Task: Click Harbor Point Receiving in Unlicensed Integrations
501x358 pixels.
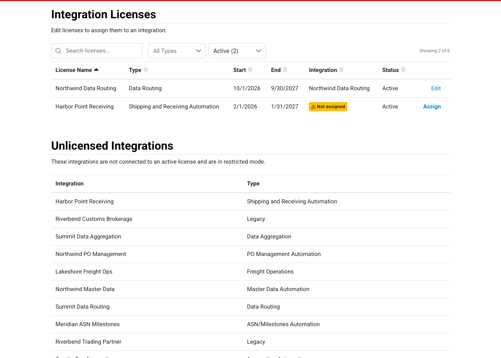Action: pyautogui.click(x=84, y=202)
